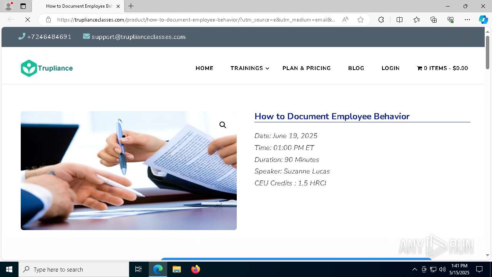492x277 pixels.
Task: Open File Explorer from taskbar
Action: click(176, 269)
